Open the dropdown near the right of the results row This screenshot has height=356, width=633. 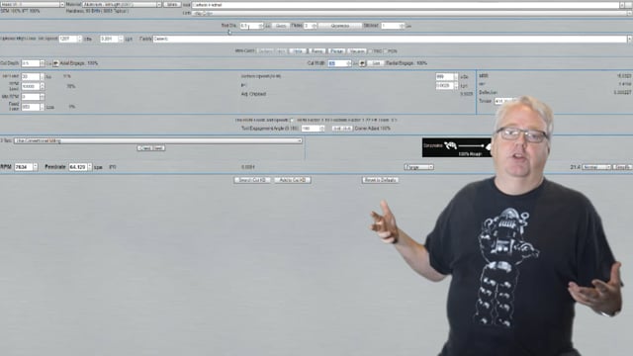click(x=596, y=167)
